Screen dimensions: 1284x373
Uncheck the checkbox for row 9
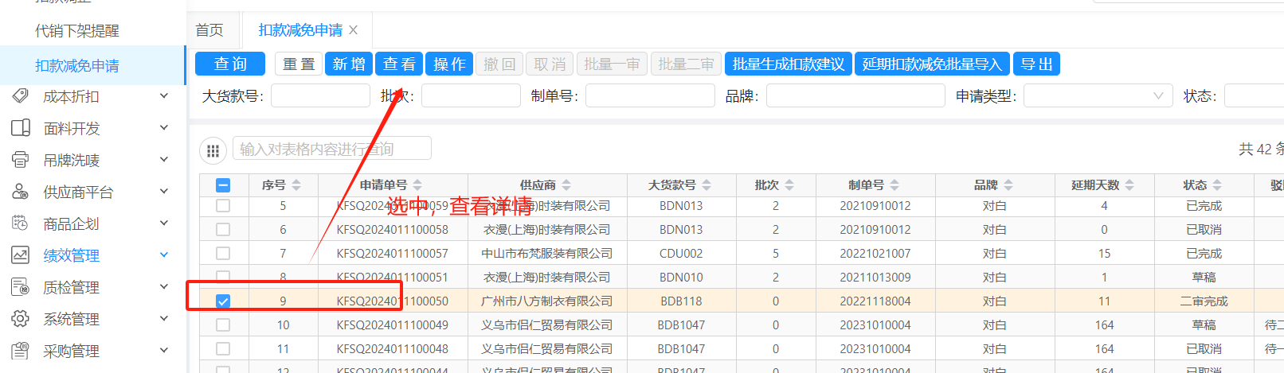click(x=223, y=301)
